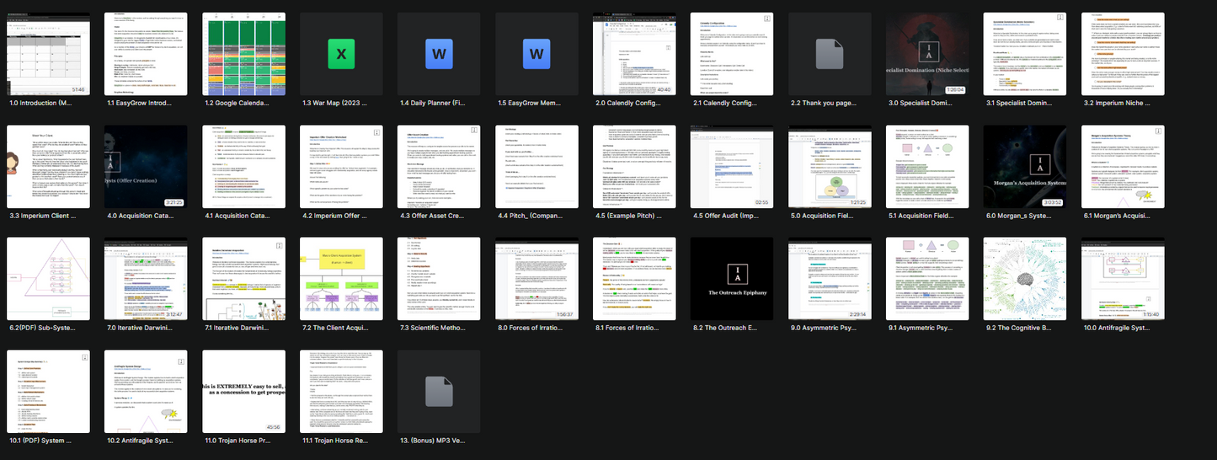Click the 2.0 Calendly Config... video thumbnail

(634, 54)
